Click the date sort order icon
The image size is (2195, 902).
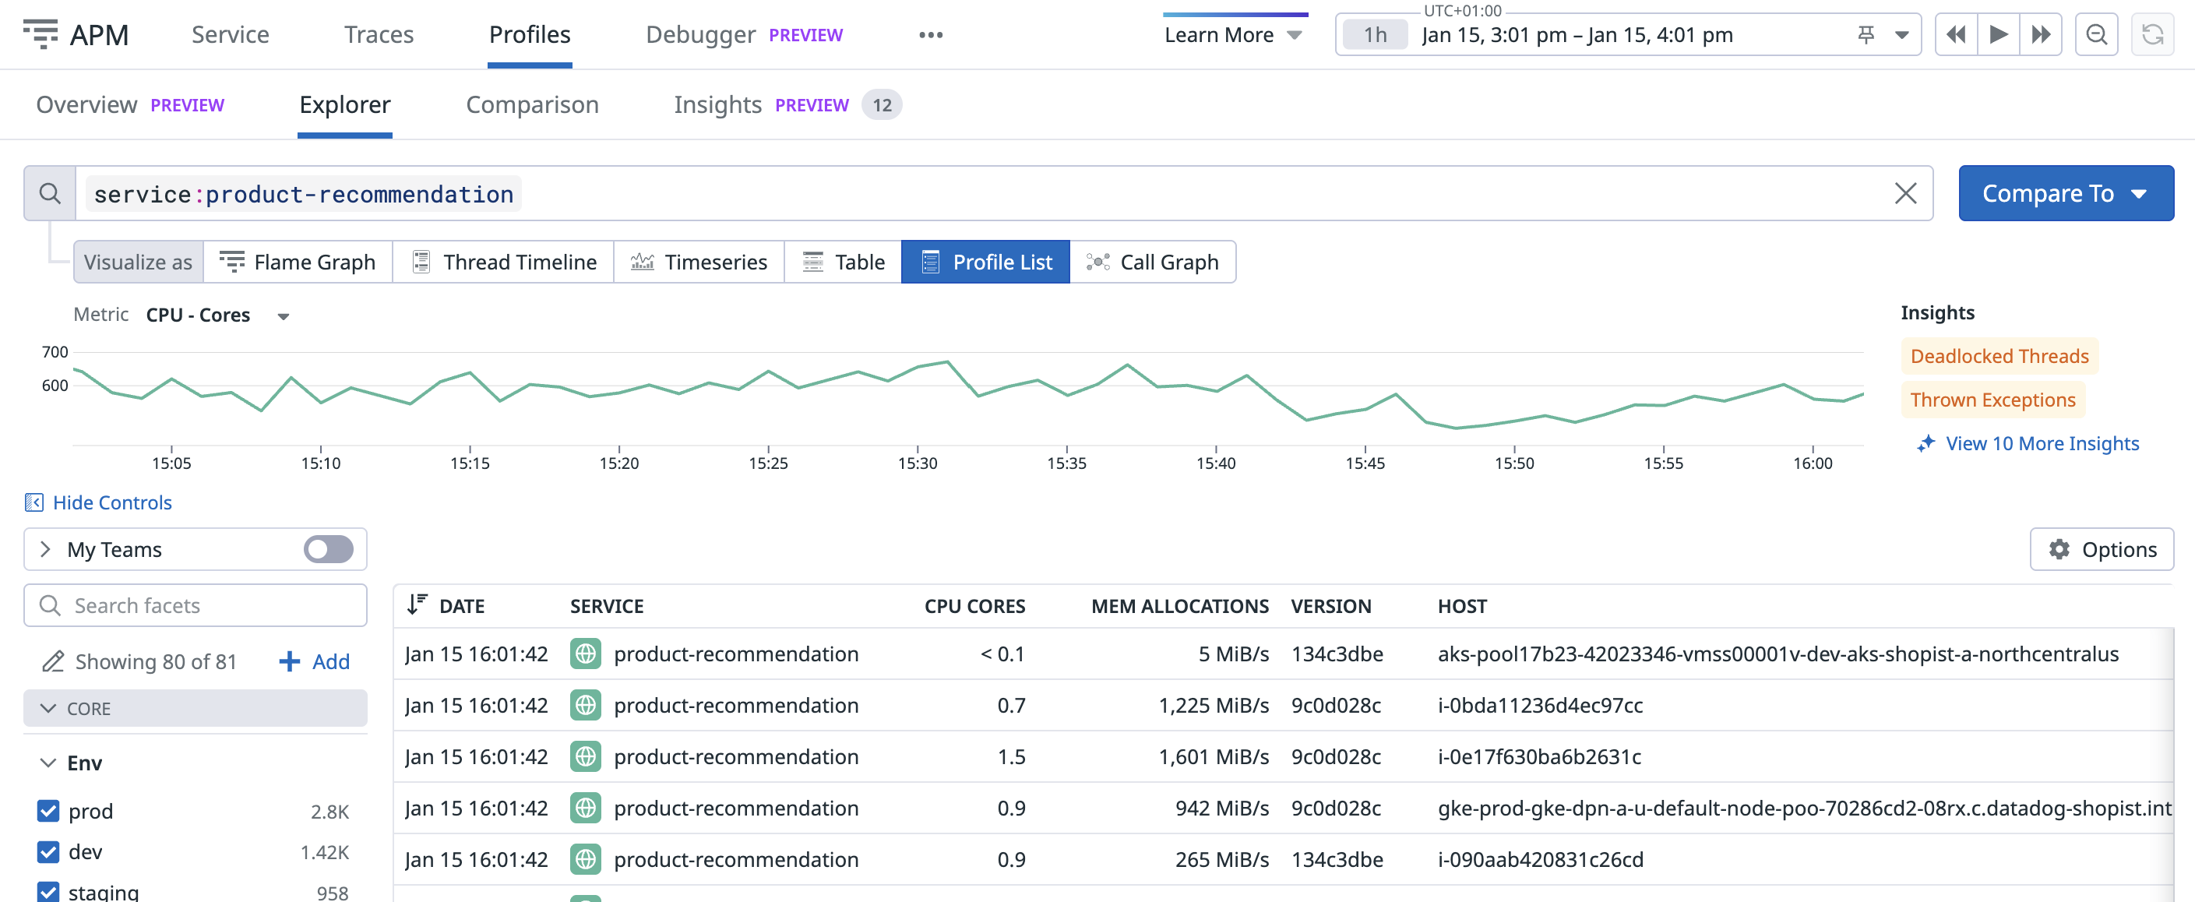[x=417, y=604]
